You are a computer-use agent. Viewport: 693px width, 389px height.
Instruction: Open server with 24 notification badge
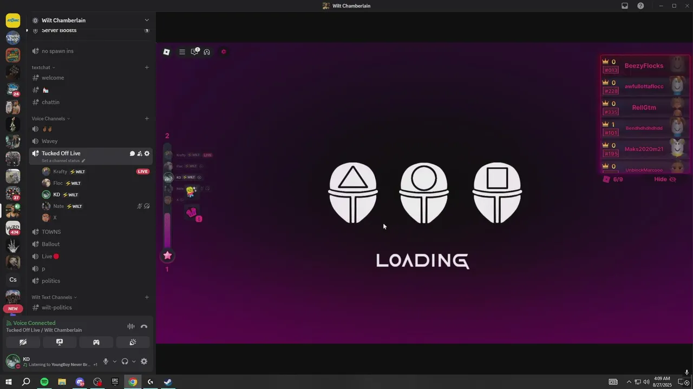13,90
